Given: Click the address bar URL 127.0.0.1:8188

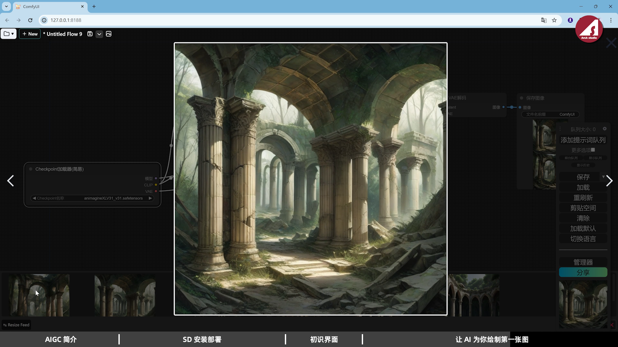Looking at the screenshot, I should (x=66, y=20).
